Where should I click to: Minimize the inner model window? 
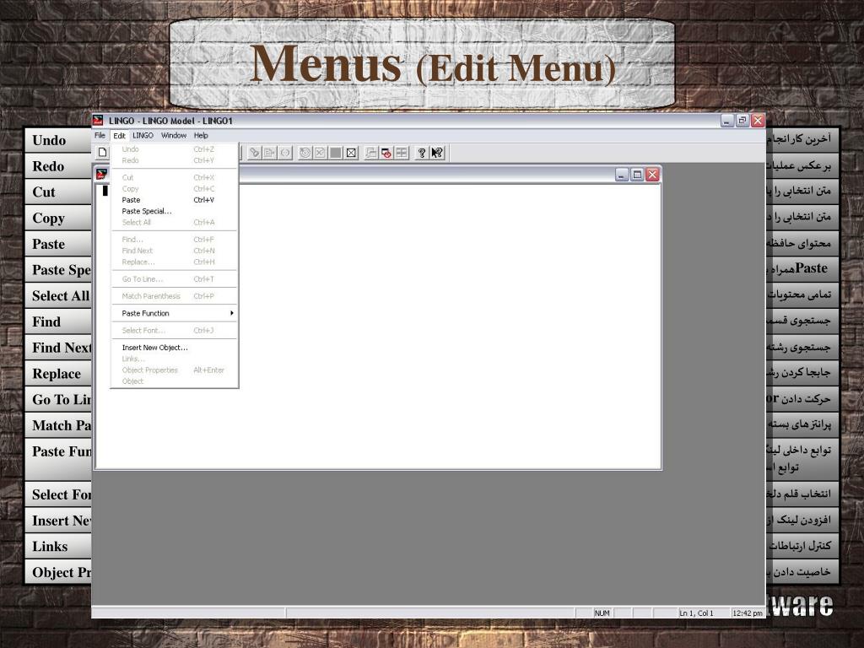pos(622,175)
